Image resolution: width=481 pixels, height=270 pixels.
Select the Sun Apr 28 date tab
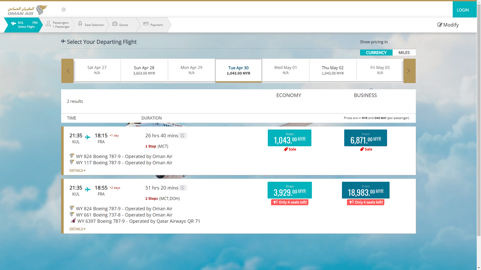click(144, 70)
